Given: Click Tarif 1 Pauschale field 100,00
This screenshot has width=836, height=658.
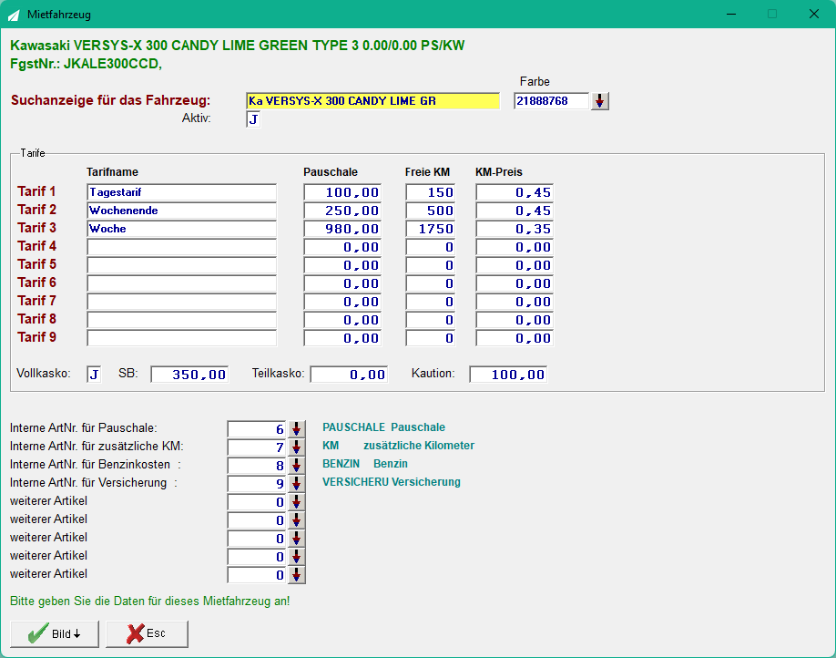Looking at the screenshot, I should coord(342,192).
